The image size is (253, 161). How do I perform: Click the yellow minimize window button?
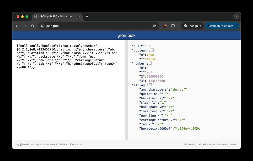(23, 17)
